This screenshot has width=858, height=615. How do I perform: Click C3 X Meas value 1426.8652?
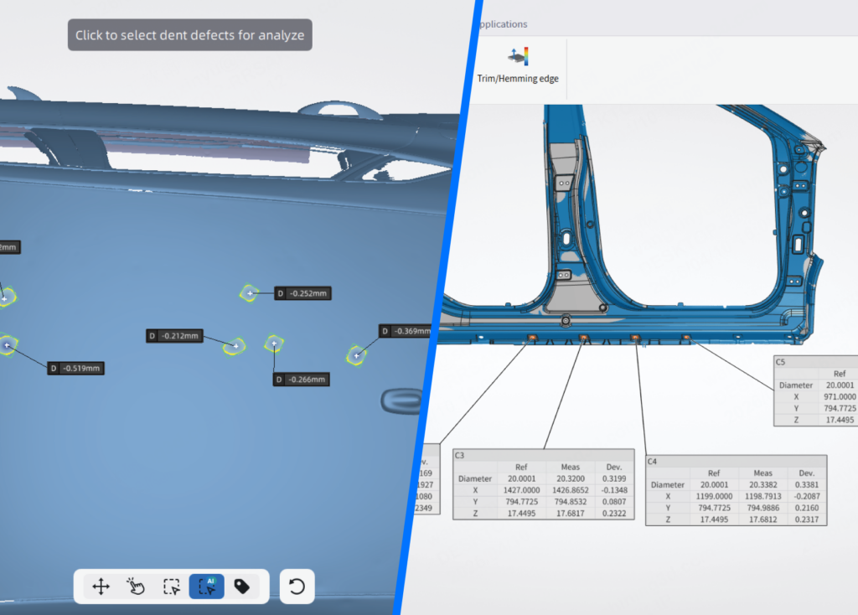click(x=570, y=489)
